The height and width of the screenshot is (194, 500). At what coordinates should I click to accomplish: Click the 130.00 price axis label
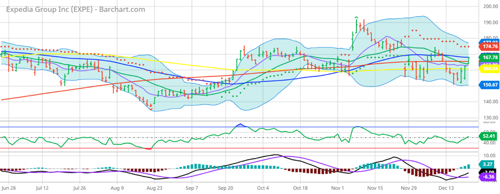coord(490,118)
